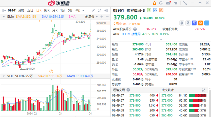Screen dimensions: 211x117
Task: Open the 年K period dropdown
Action: (x=80, y=11)
